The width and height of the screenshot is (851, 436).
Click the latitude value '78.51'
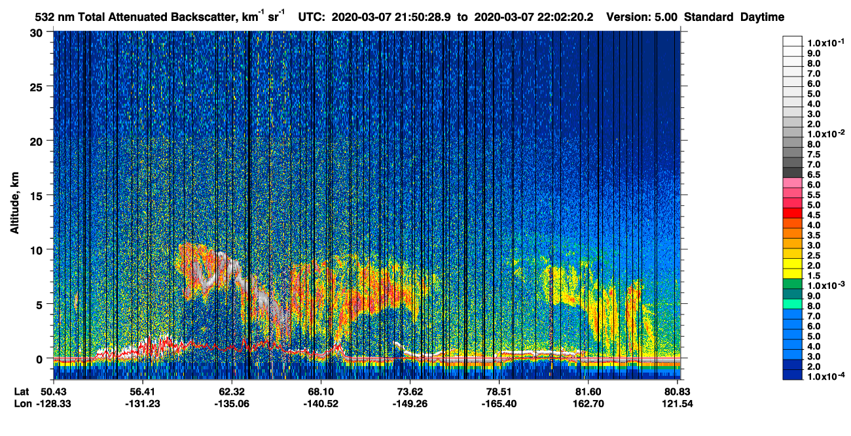[x=499, y=391]
